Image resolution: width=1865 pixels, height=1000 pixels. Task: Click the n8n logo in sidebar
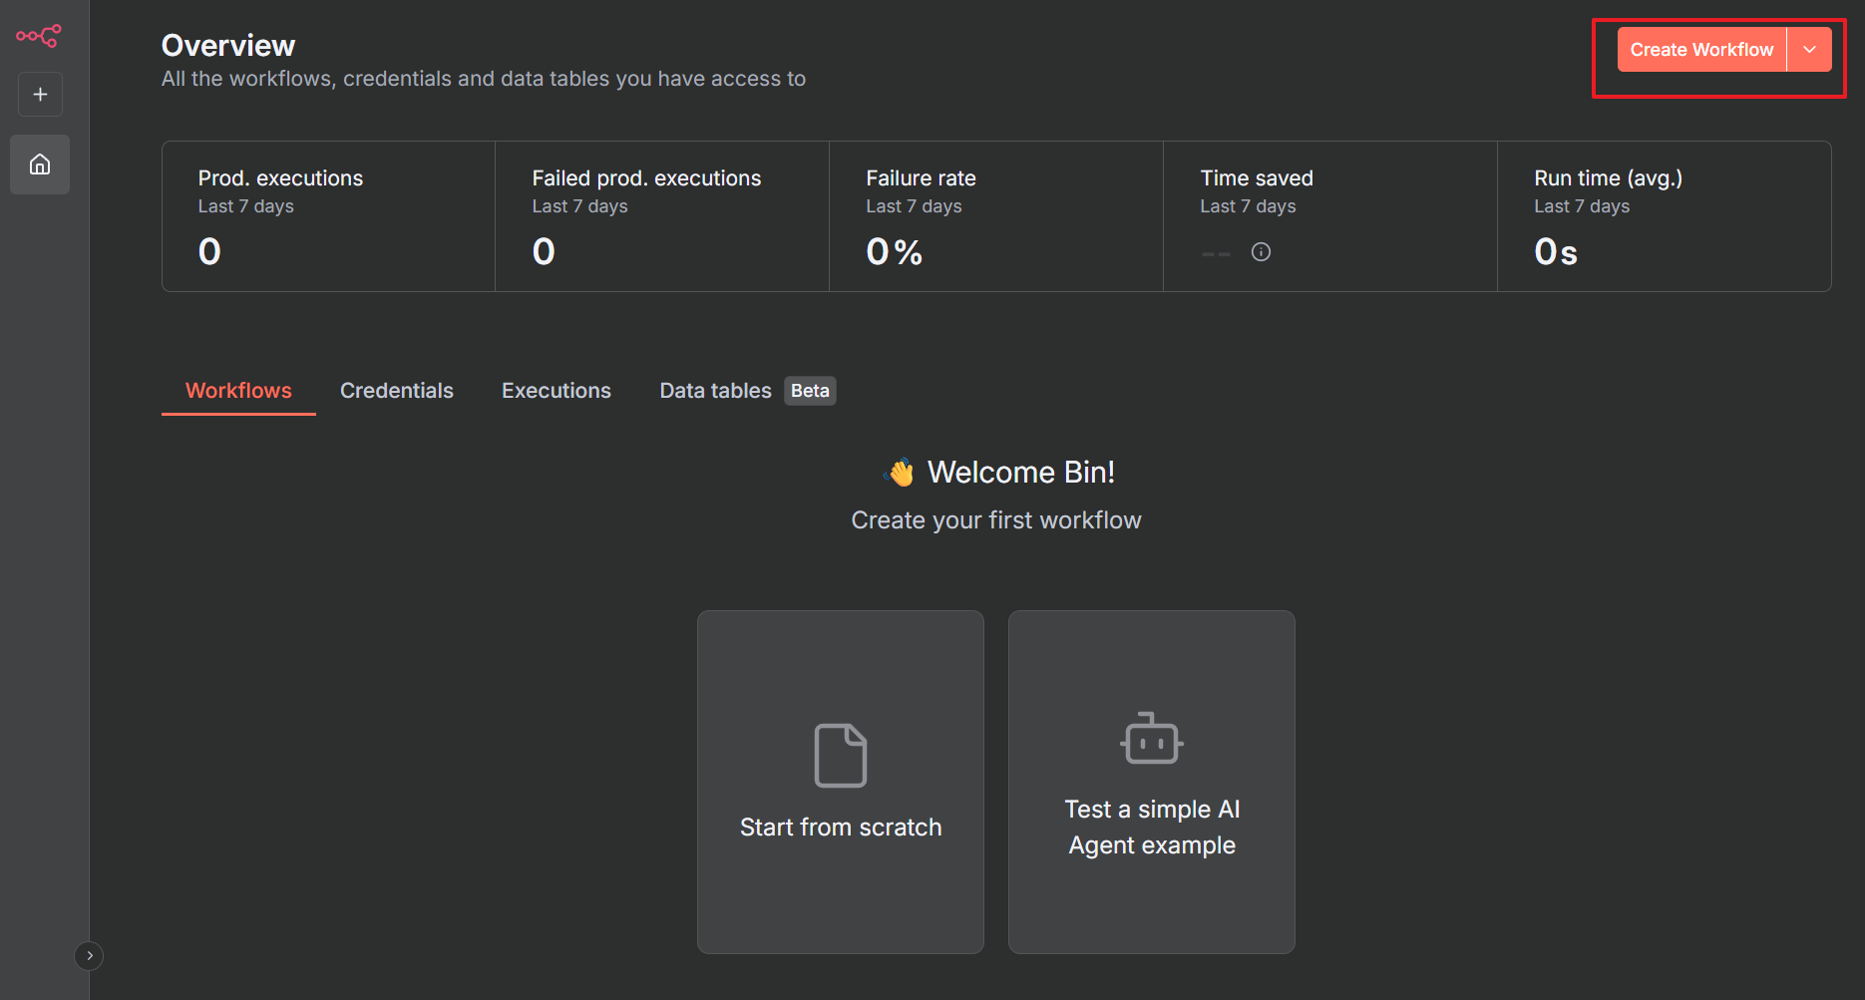[39, 36]
